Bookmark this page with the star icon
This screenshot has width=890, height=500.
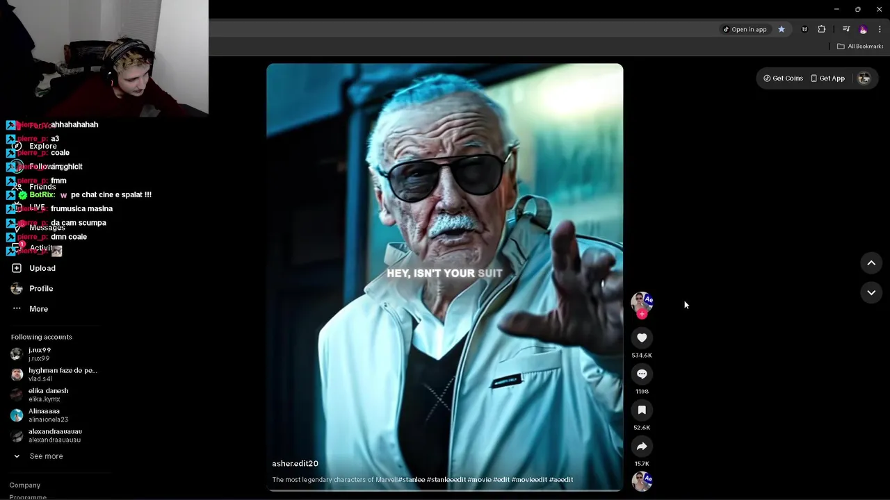[782, 29]
